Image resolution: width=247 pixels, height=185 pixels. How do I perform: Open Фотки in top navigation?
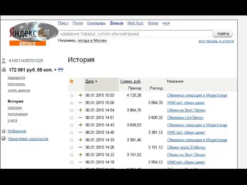(x=153, y=23)
